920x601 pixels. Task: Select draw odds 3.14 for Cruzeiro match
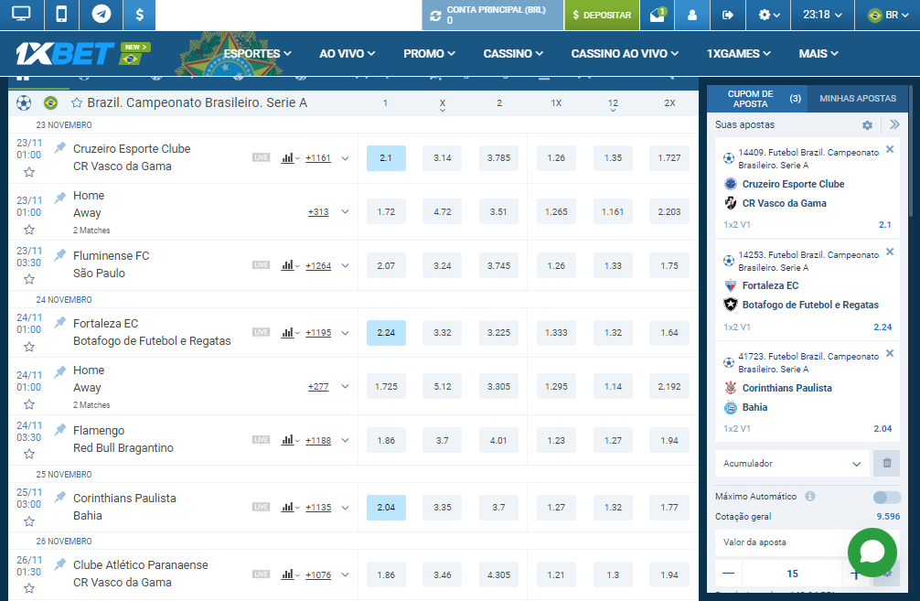[x=443, y=158]
